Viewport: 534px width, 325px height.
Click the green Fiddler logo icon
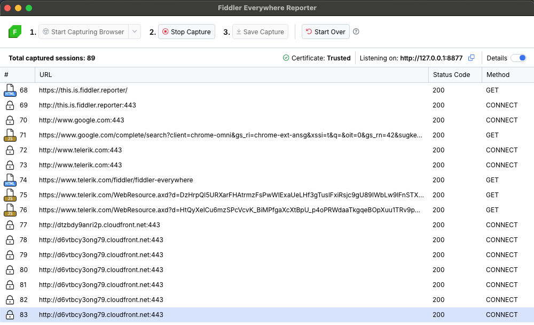pyautogui.click(x=15, y=32)
